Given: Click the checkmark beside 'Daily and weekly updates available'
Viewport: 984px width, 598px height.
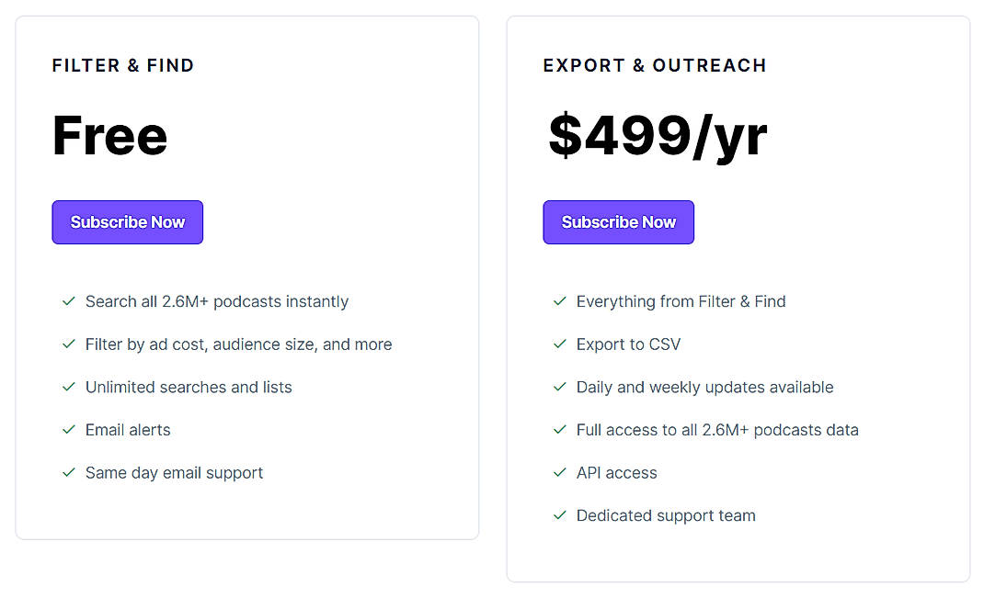Looking at the screenshot, I should click(559, 387).
